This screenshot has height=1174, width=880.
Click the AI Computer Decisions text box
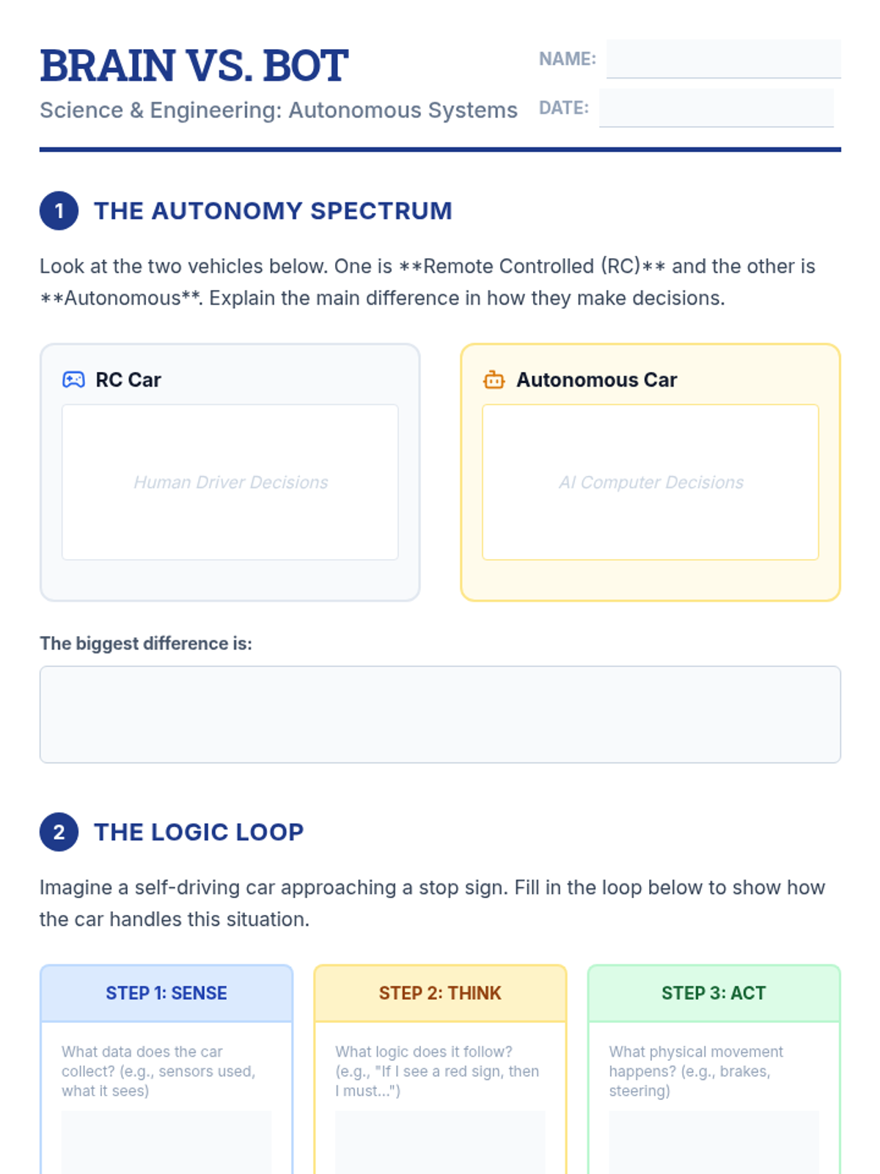pos(650,482)
